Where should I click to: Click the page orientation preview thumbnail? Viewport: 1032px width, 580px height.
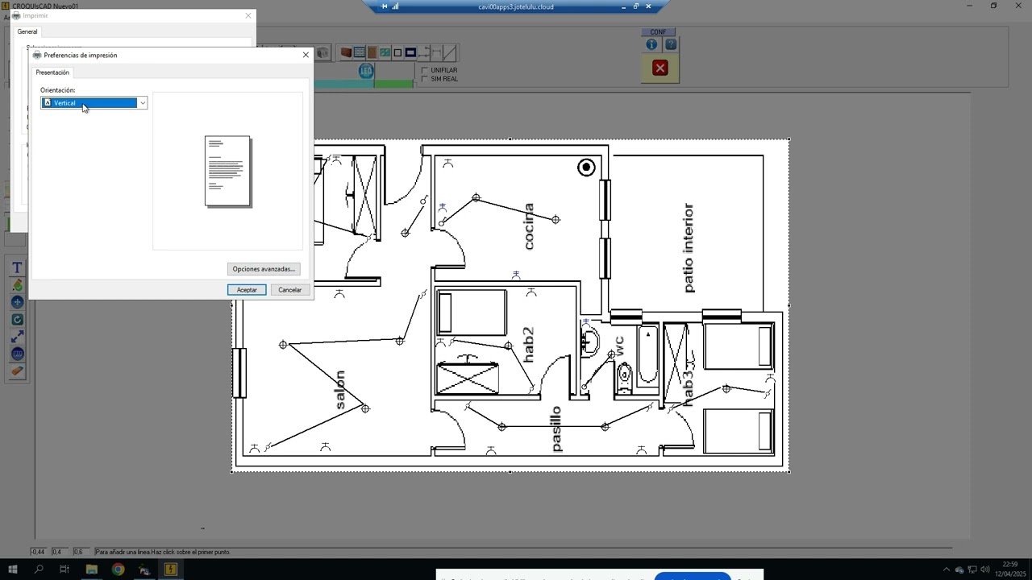(228, 172)
